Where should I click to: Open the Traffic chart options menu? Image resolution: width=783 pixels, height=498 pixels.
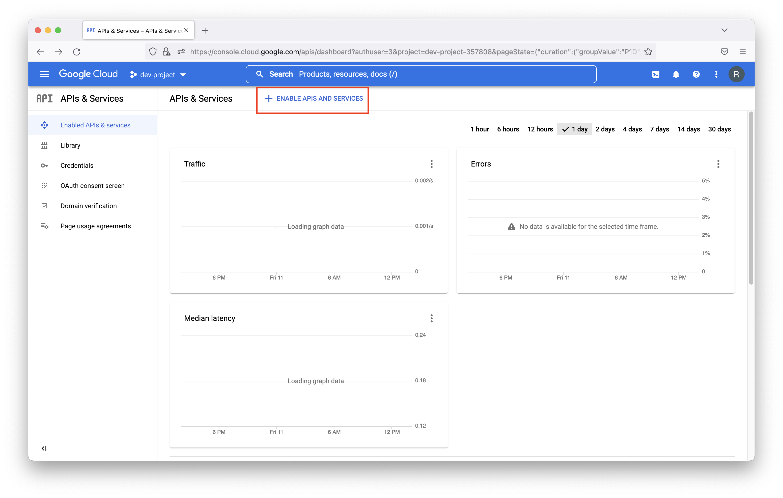point(432,164)
